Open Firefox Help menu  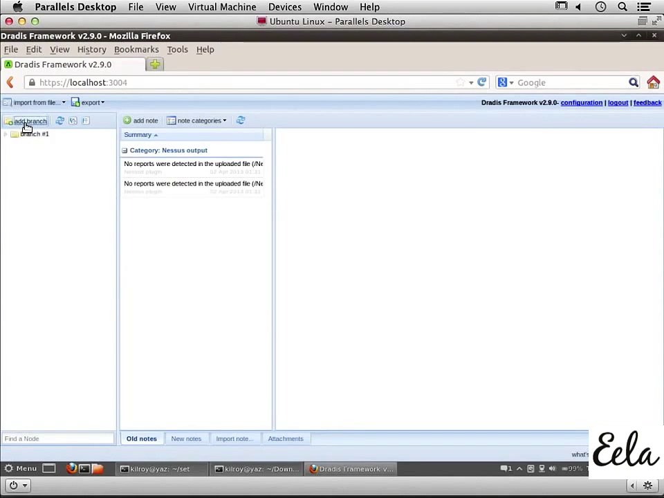click(x=205, y=50)
